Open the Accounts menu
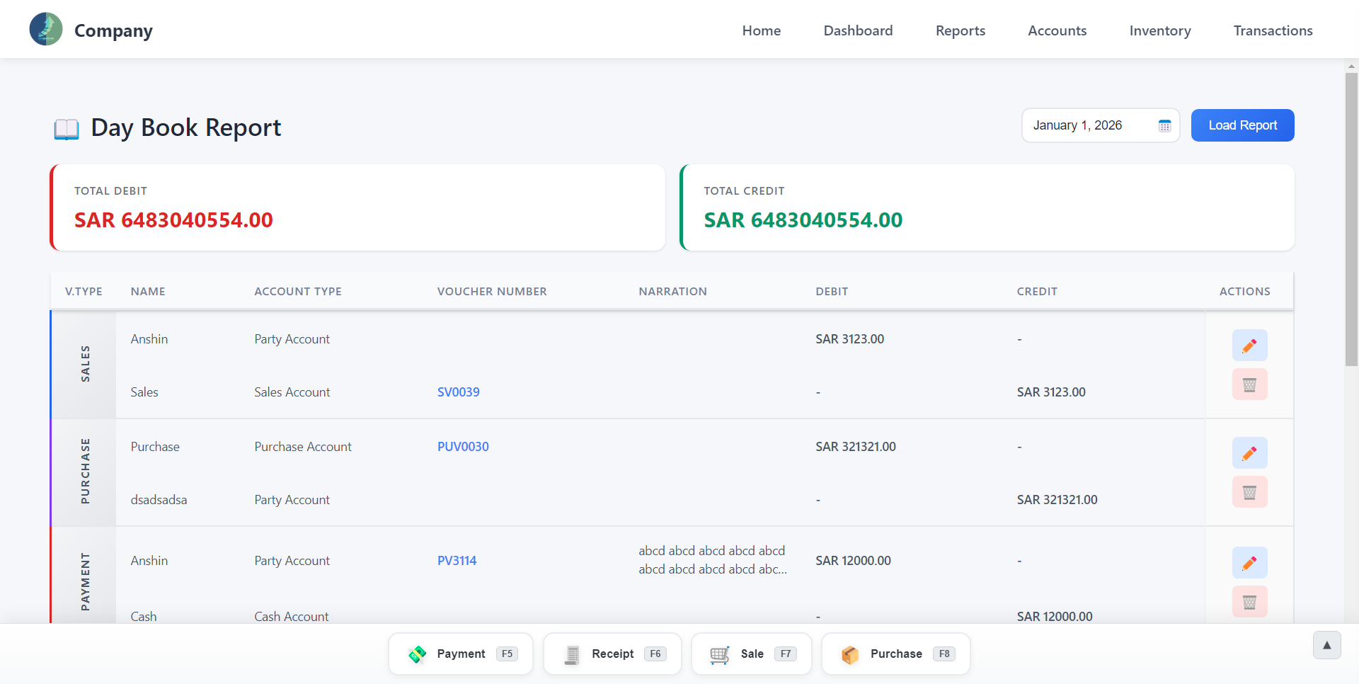Image resolution: width=1359 pixels, height=684 pixels. (x=1057, y=30)
